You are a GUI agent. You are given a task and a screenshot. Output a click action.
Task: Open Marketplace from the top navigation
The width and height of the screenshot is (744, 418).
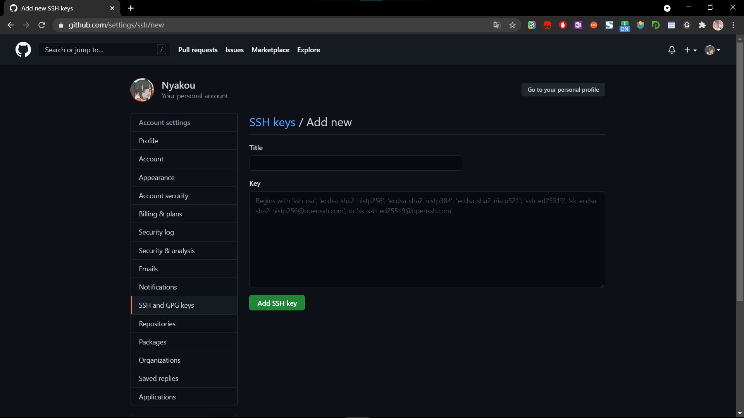(270, 50)
